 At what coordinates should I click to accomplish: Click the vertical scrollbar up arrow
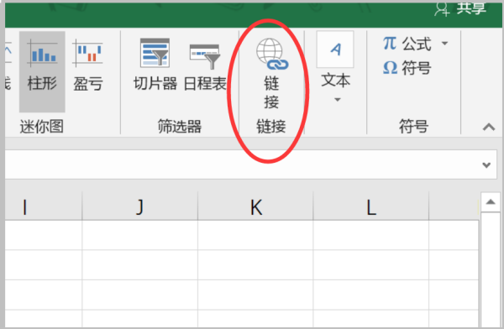(491, 202)
